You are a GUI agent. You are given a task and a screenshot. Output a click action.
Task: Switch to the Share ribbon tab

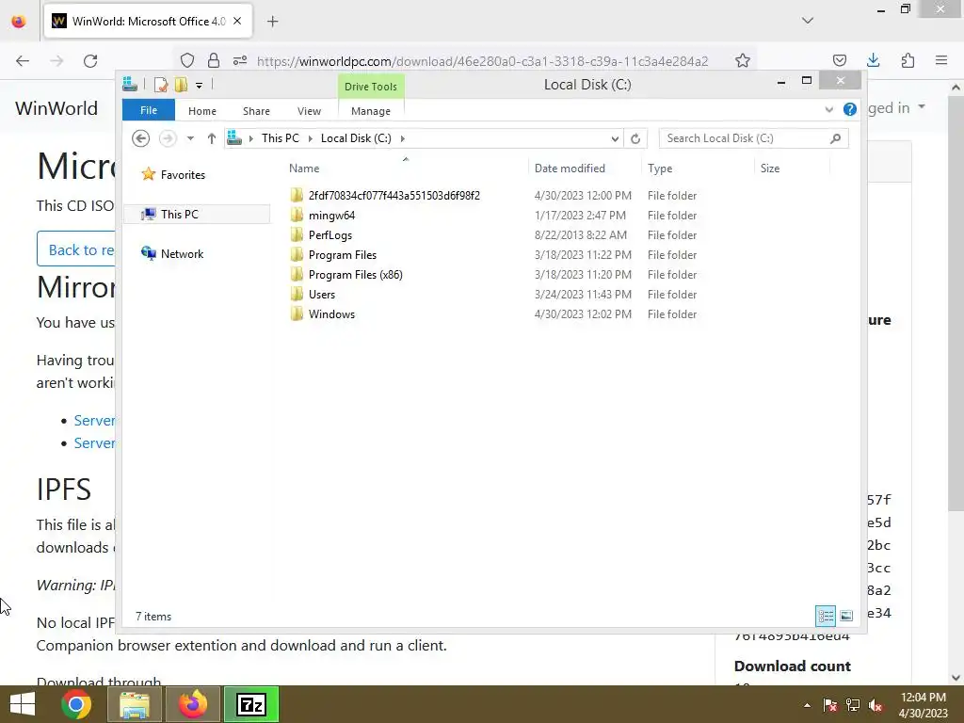pyautogui.click(x=256, y=111)
